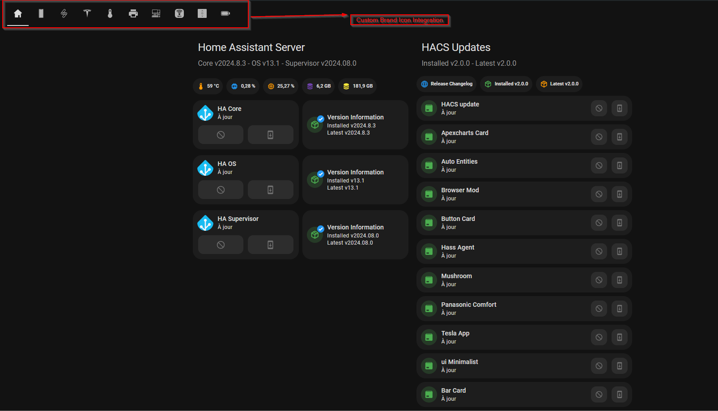Open Version Information card for v13.1
Viewport: 718px width, 411px height.
(x=355, y=180)
